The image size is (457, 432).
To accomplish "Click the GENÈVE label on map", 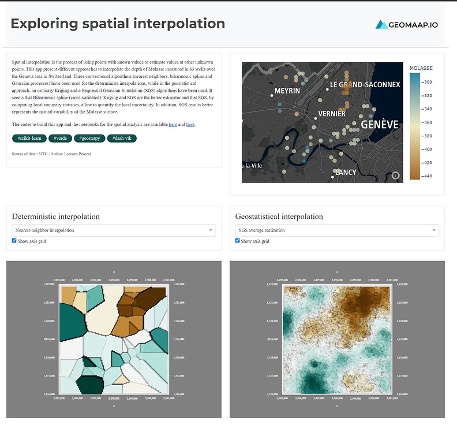I will point(380,125).
